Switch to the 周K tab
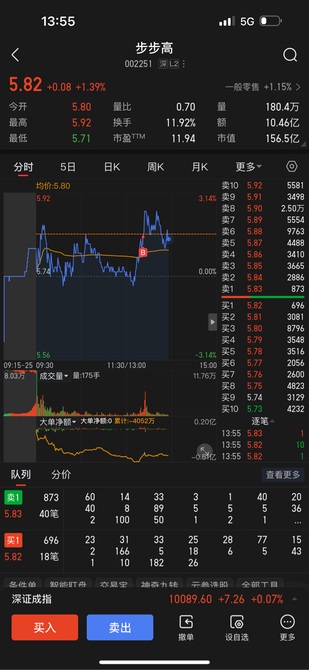309x670 pixels. [156, 167]
